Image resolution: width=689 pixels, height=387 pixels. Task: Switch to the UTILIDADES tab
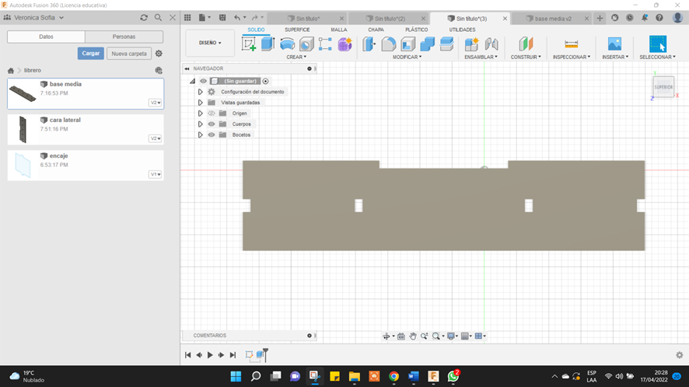click(462, 30)
